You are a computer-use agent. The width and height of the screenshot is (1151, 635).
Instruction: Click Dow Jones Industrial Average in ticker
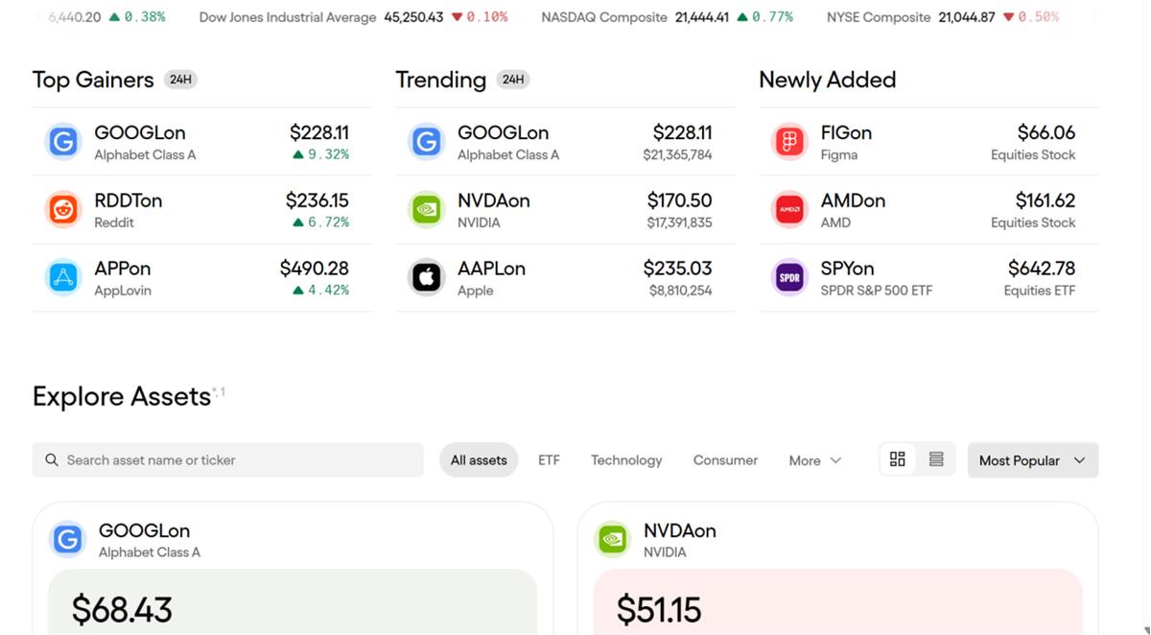[x=288, y=17]
